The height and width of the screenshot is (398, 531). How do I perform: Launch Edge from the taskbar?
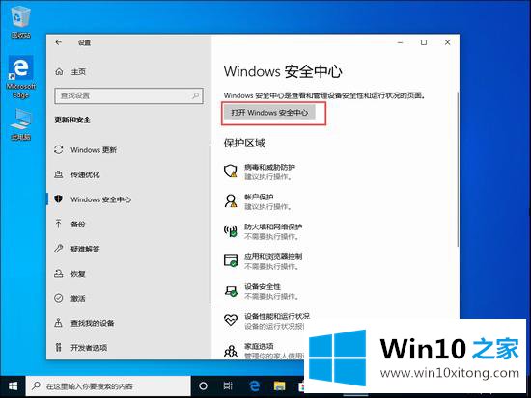click(254, 385)
